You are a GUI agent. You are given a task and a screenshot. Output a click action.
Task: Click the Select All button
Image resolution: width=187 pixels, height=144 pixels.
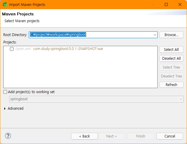point(171,49)
